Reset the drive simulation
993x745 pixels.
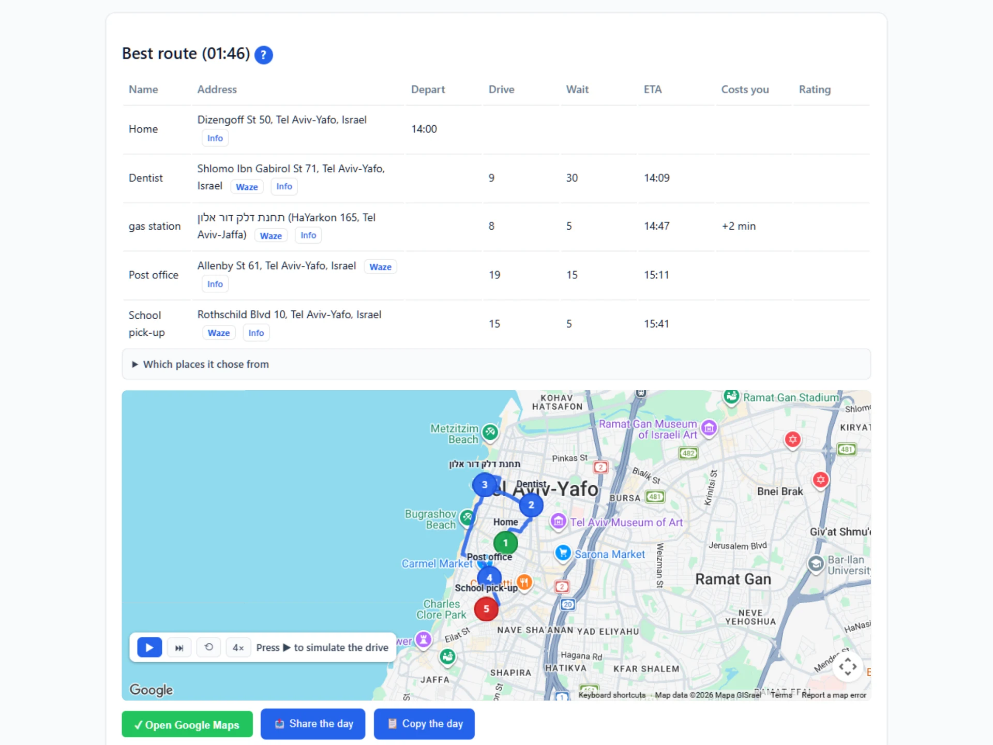(209, 647)
